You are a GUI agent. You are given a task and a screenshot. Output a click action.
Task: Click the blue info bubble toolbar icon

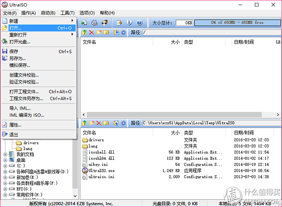click(129, 23)
